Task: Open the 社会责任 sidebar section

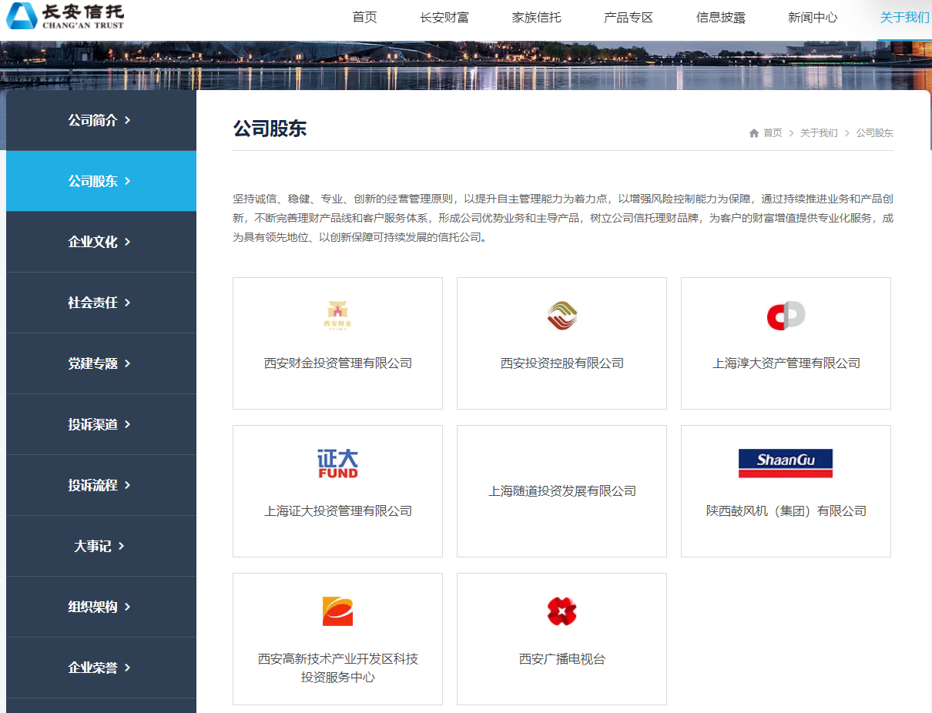Action: 100,303
